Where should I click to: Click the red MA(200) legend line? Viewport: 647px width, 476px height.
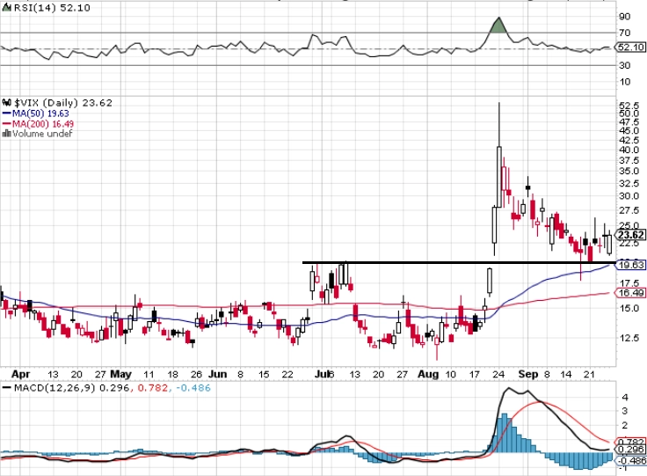coord(7,123)
